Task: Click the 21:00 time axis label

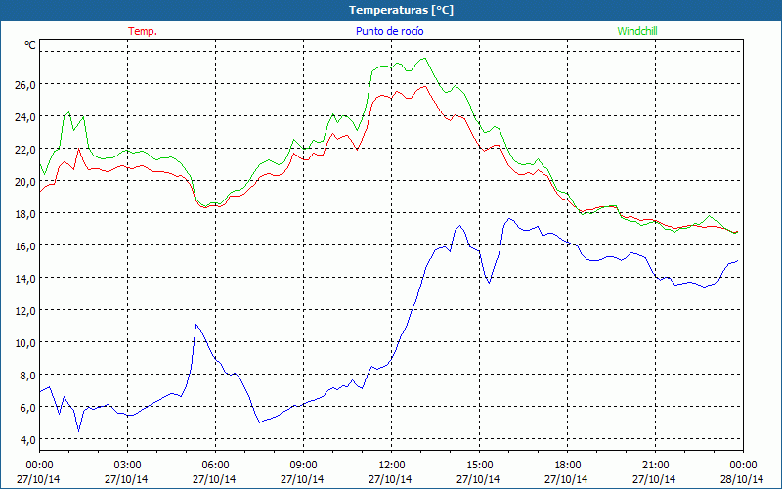Action: pos(655,466)
